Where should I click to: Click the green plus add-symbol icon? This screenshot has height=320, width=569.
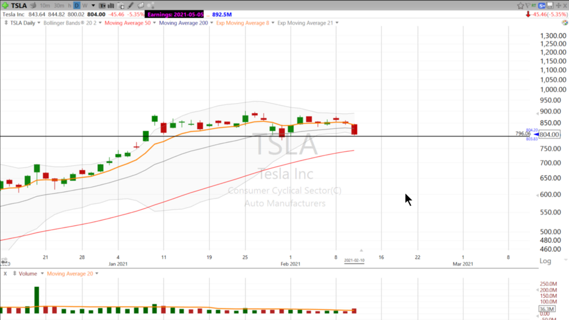click(x=5, y=5)
